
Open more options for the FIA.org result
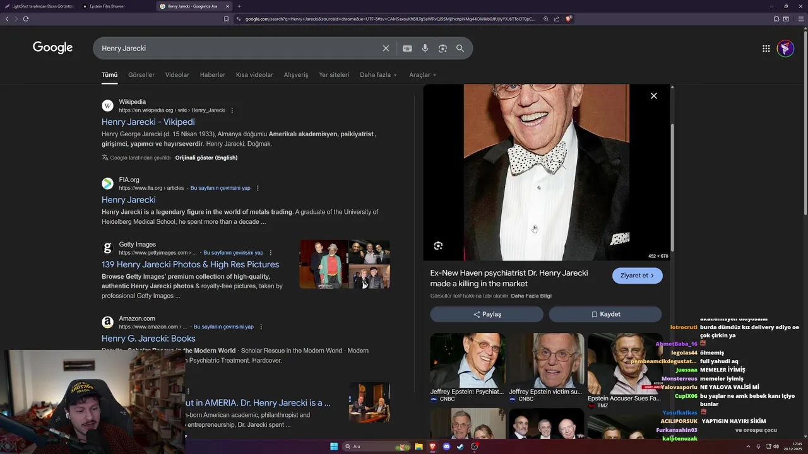click(x=258, y=188)
